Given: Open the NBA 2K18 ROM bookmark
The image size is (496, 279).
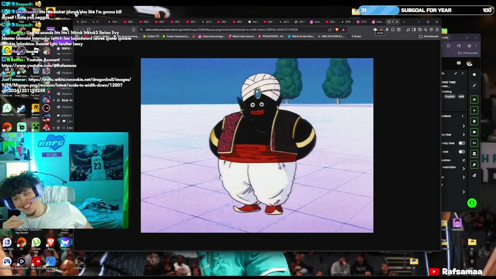Looking at the screenshot, I should tap(331, 36).
